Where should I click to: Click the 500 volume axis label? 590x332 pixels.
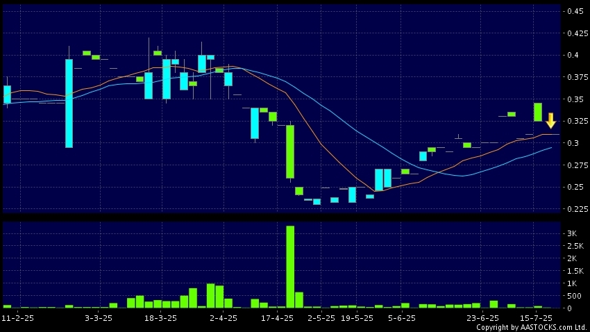[x=574, y=296]
